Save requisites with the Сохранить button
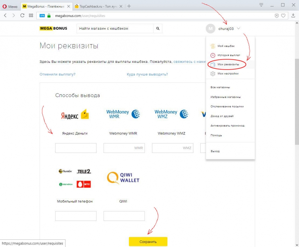299x247 pixels. [148, 242]
